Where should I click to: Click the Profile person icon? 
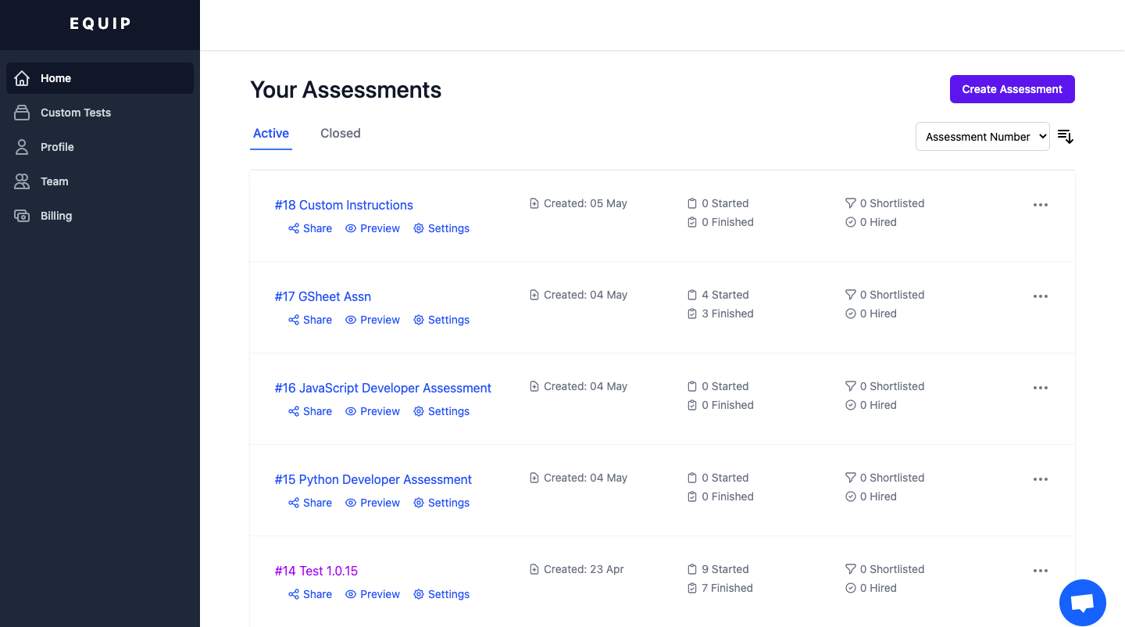22,147
